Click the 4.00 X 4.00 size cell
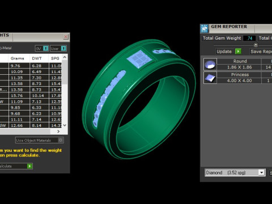The width and height of the screenshot is (272, 204). coord(239,80)
